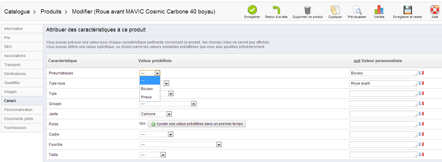Click the Poids custom value input field

coord(383,124)
